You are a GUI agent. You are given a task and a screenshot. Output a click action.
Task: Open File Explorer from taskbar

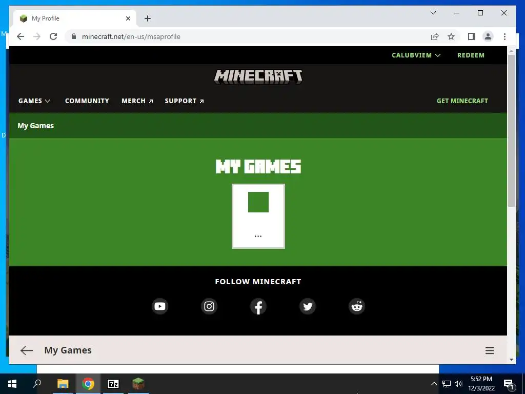pos(63,384)
